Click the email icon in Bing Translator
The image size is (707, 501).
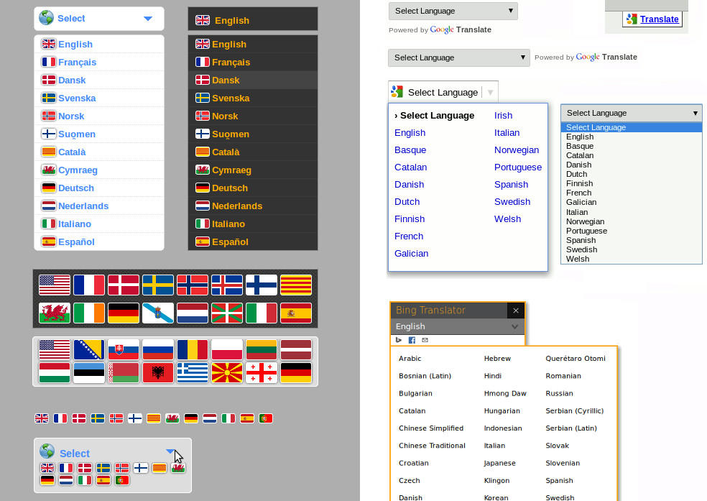(x=425, y=340)
